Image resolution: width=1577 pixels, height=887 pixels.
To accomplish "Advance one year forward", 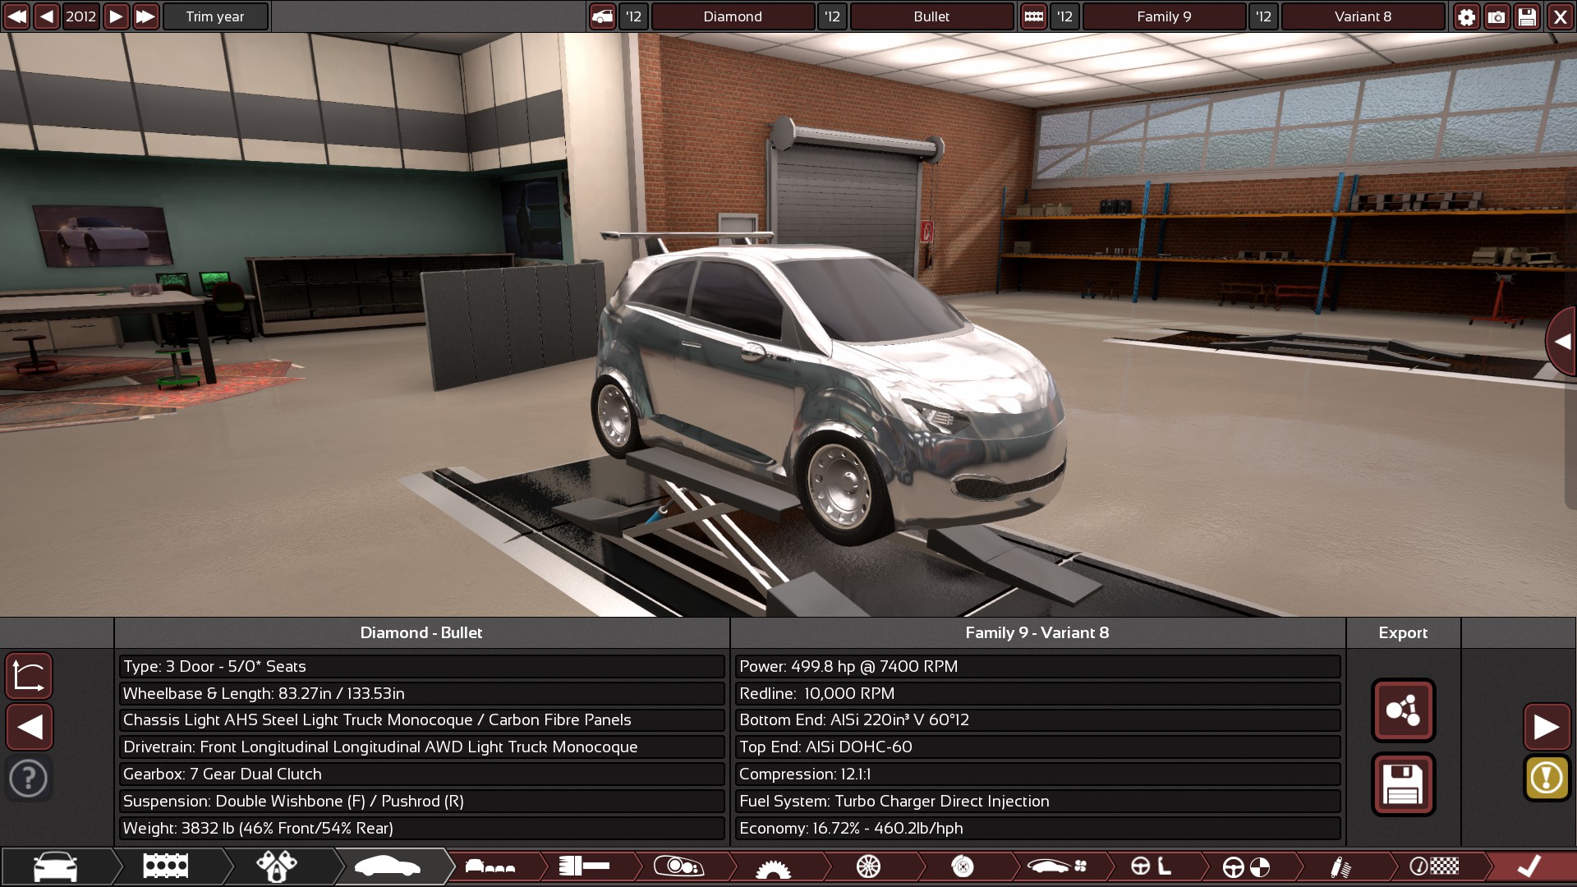I will click(117, 16).
